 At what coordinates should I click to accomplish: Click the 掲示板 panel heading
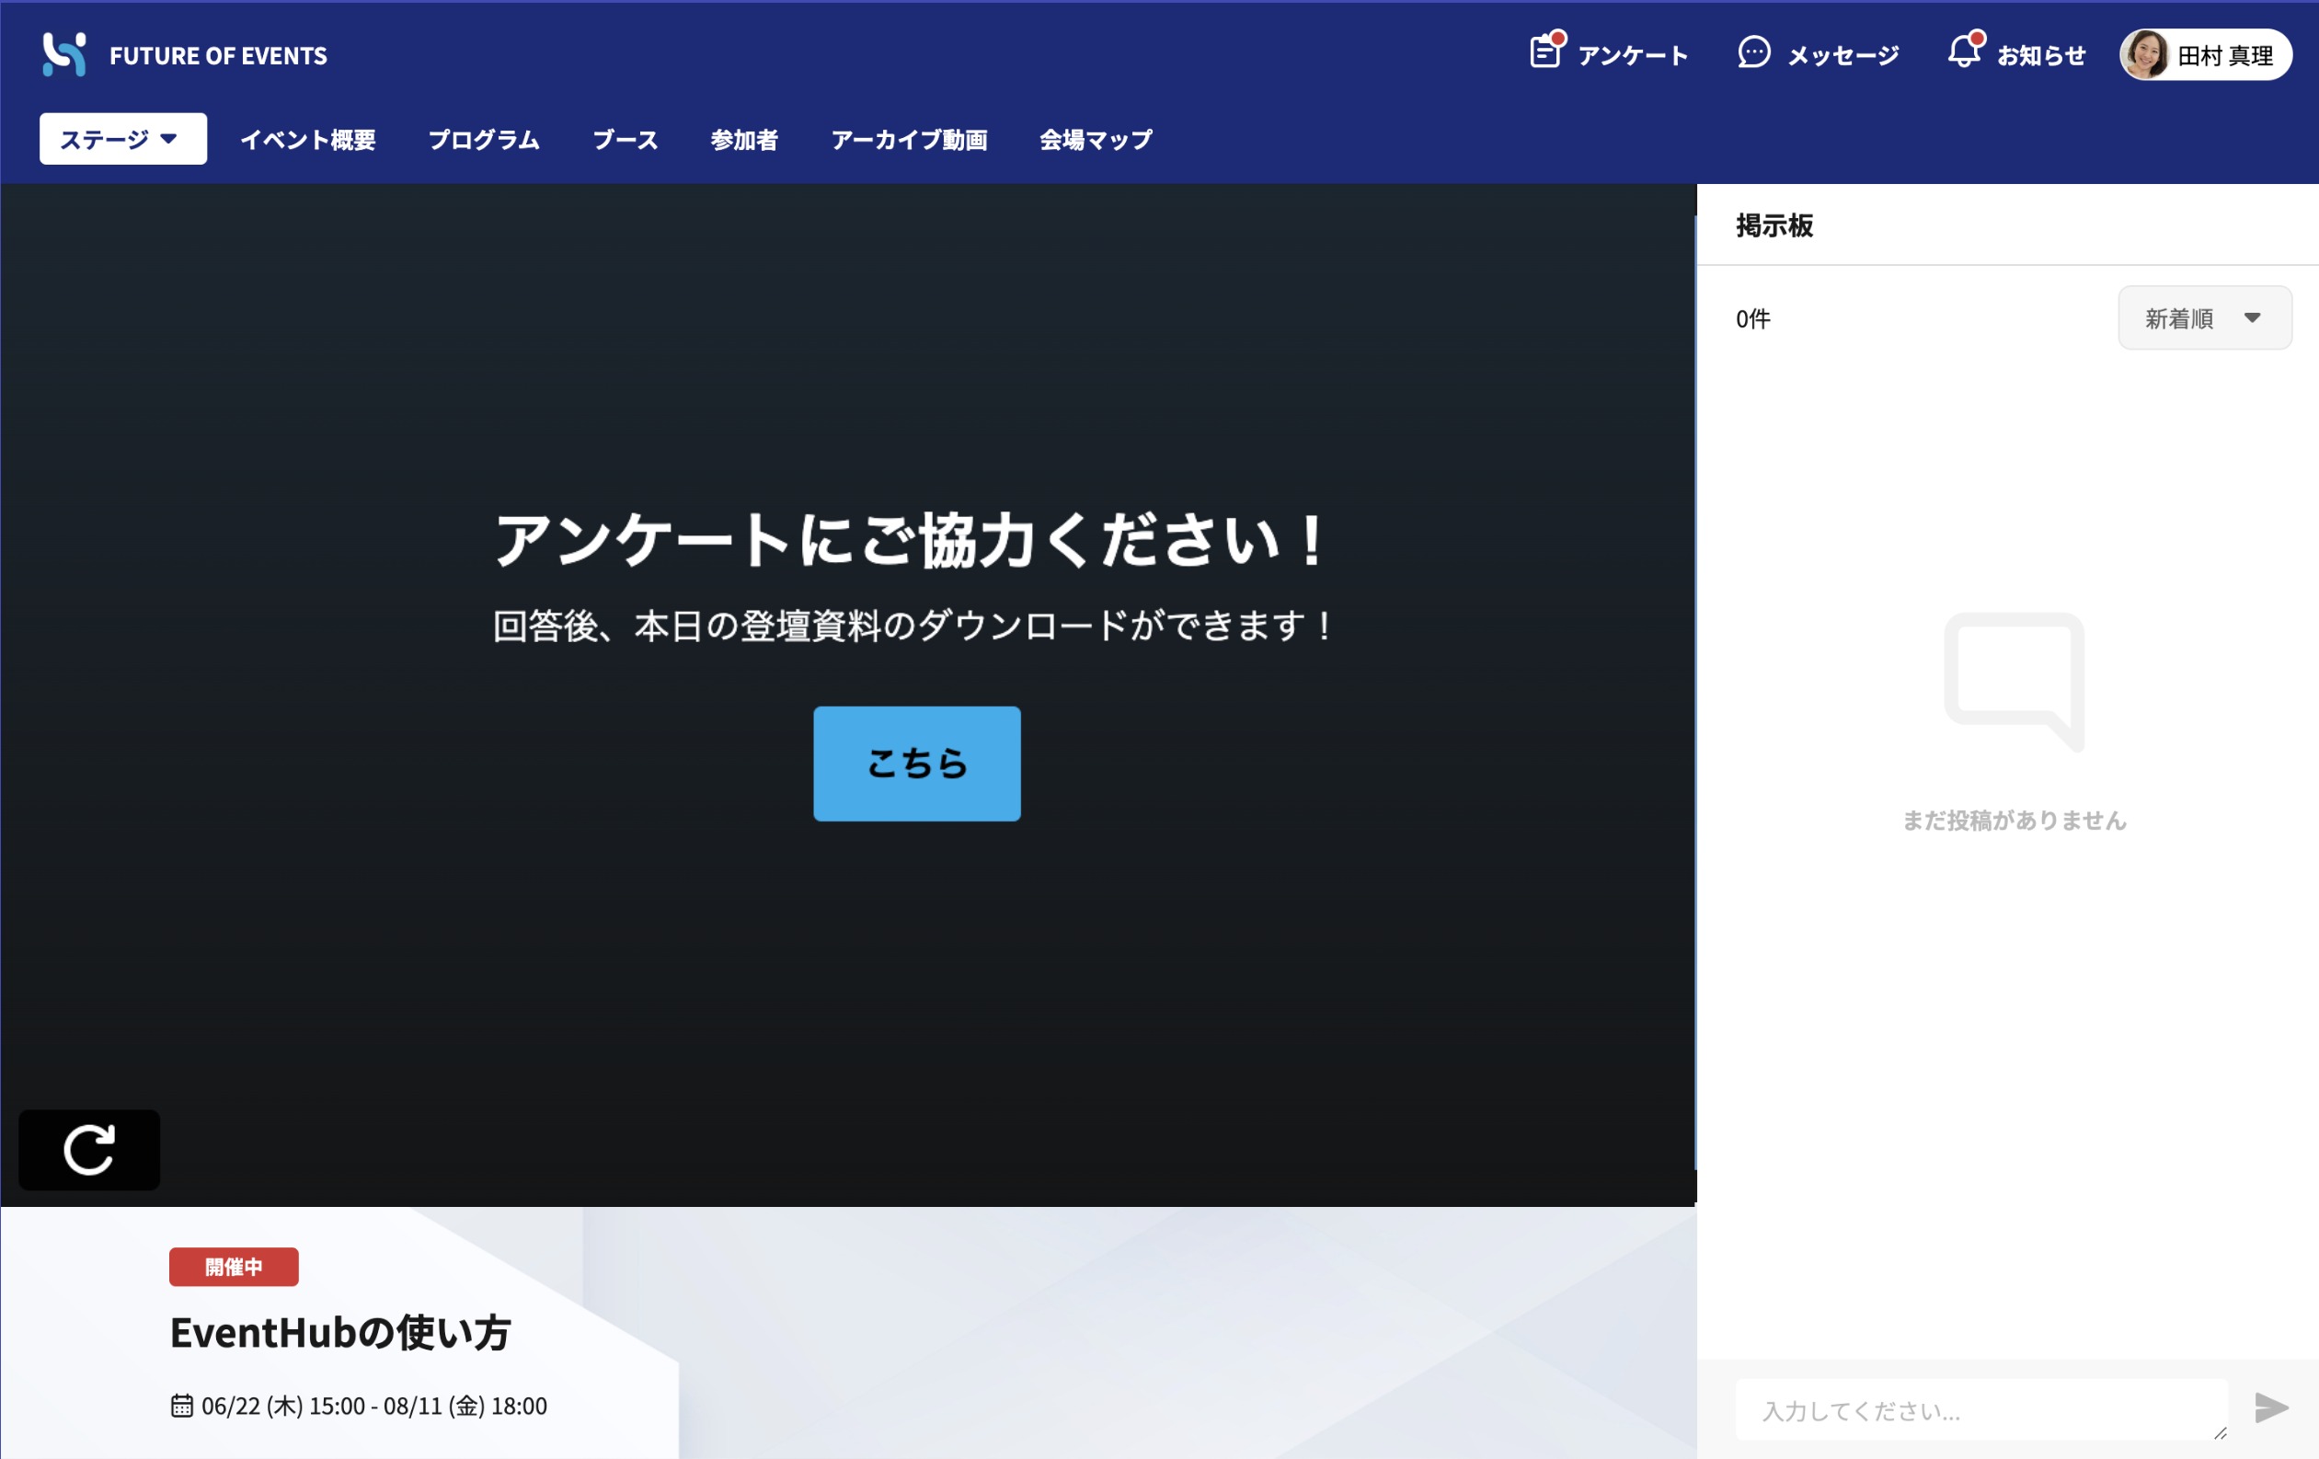tap(1774, 225)
